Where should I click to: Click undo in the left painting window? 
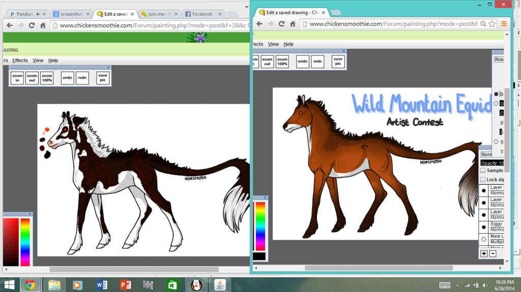tap(67, 78)
